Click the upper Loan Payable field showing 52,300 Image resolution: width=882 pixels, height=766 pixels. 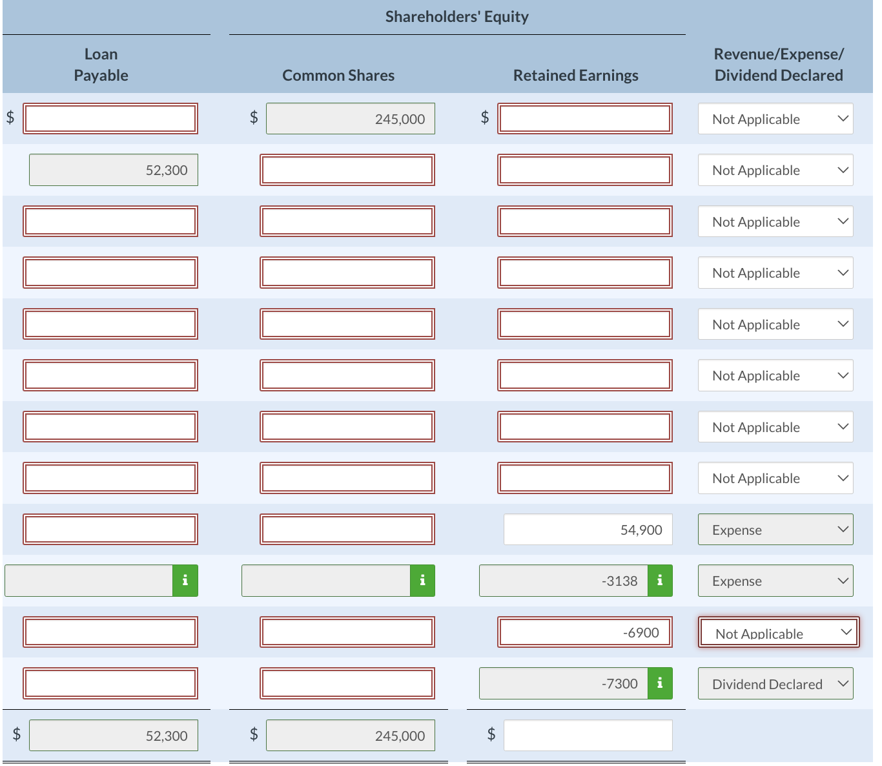(114, 170)
